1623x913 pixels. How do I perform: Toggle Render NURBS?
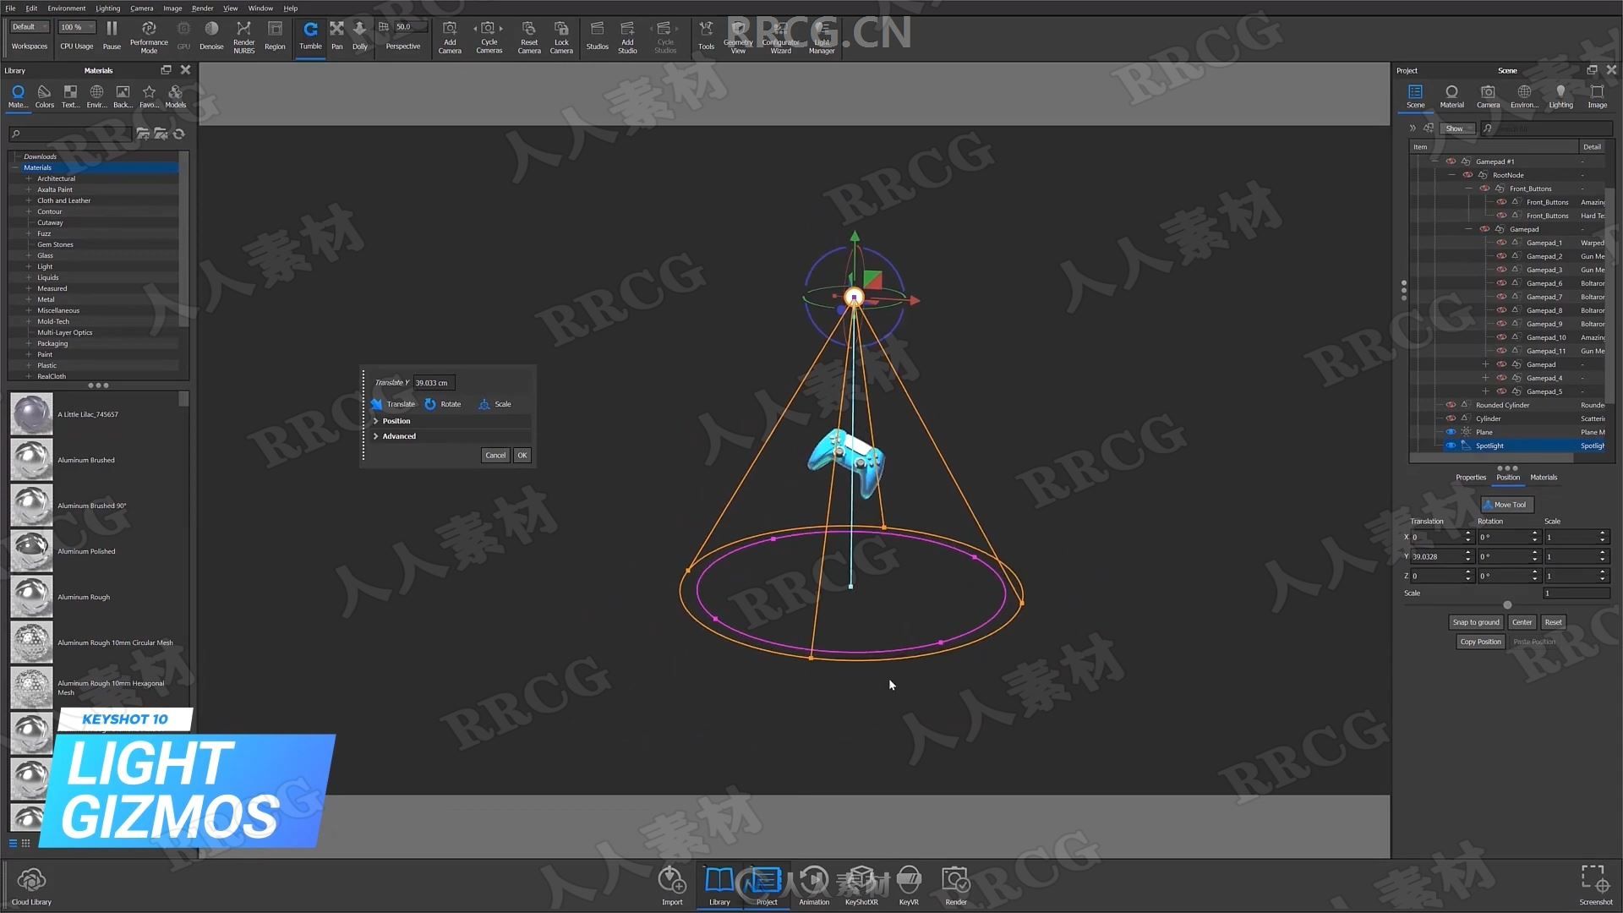click(243, 37)
